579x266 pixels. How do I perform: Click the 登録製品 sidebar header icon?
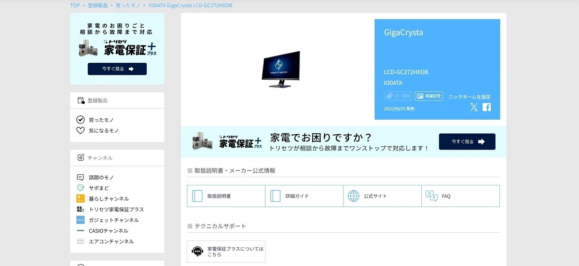[x=81, y=100]
